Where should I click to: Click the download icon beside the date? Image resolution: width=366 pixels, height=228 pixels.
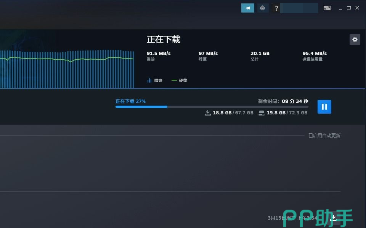point(334,218)
